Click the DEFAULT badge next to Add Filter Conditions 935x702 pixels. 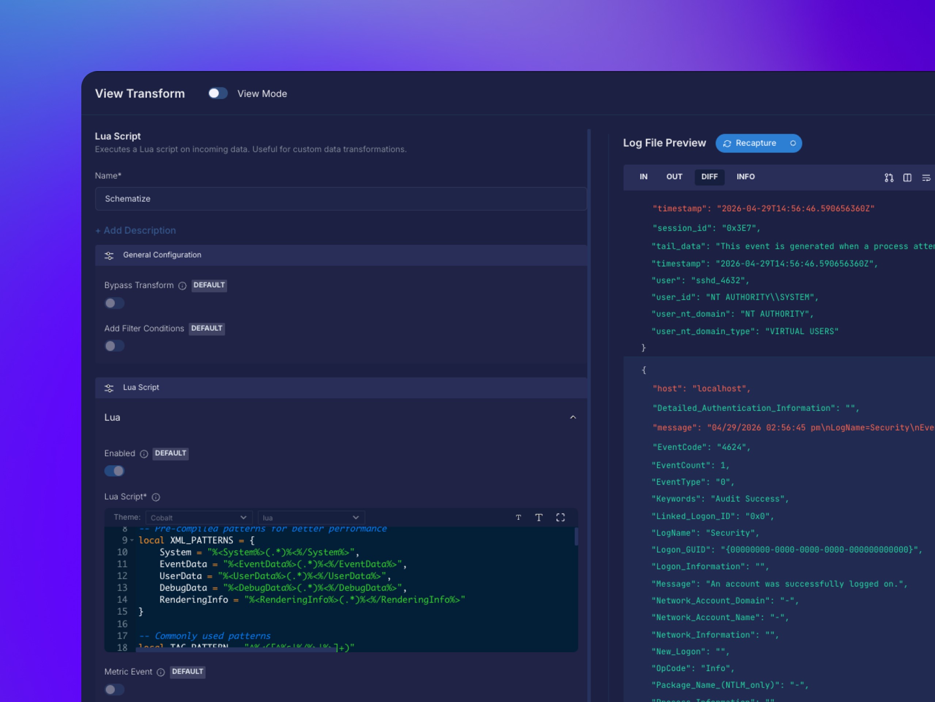207,328
